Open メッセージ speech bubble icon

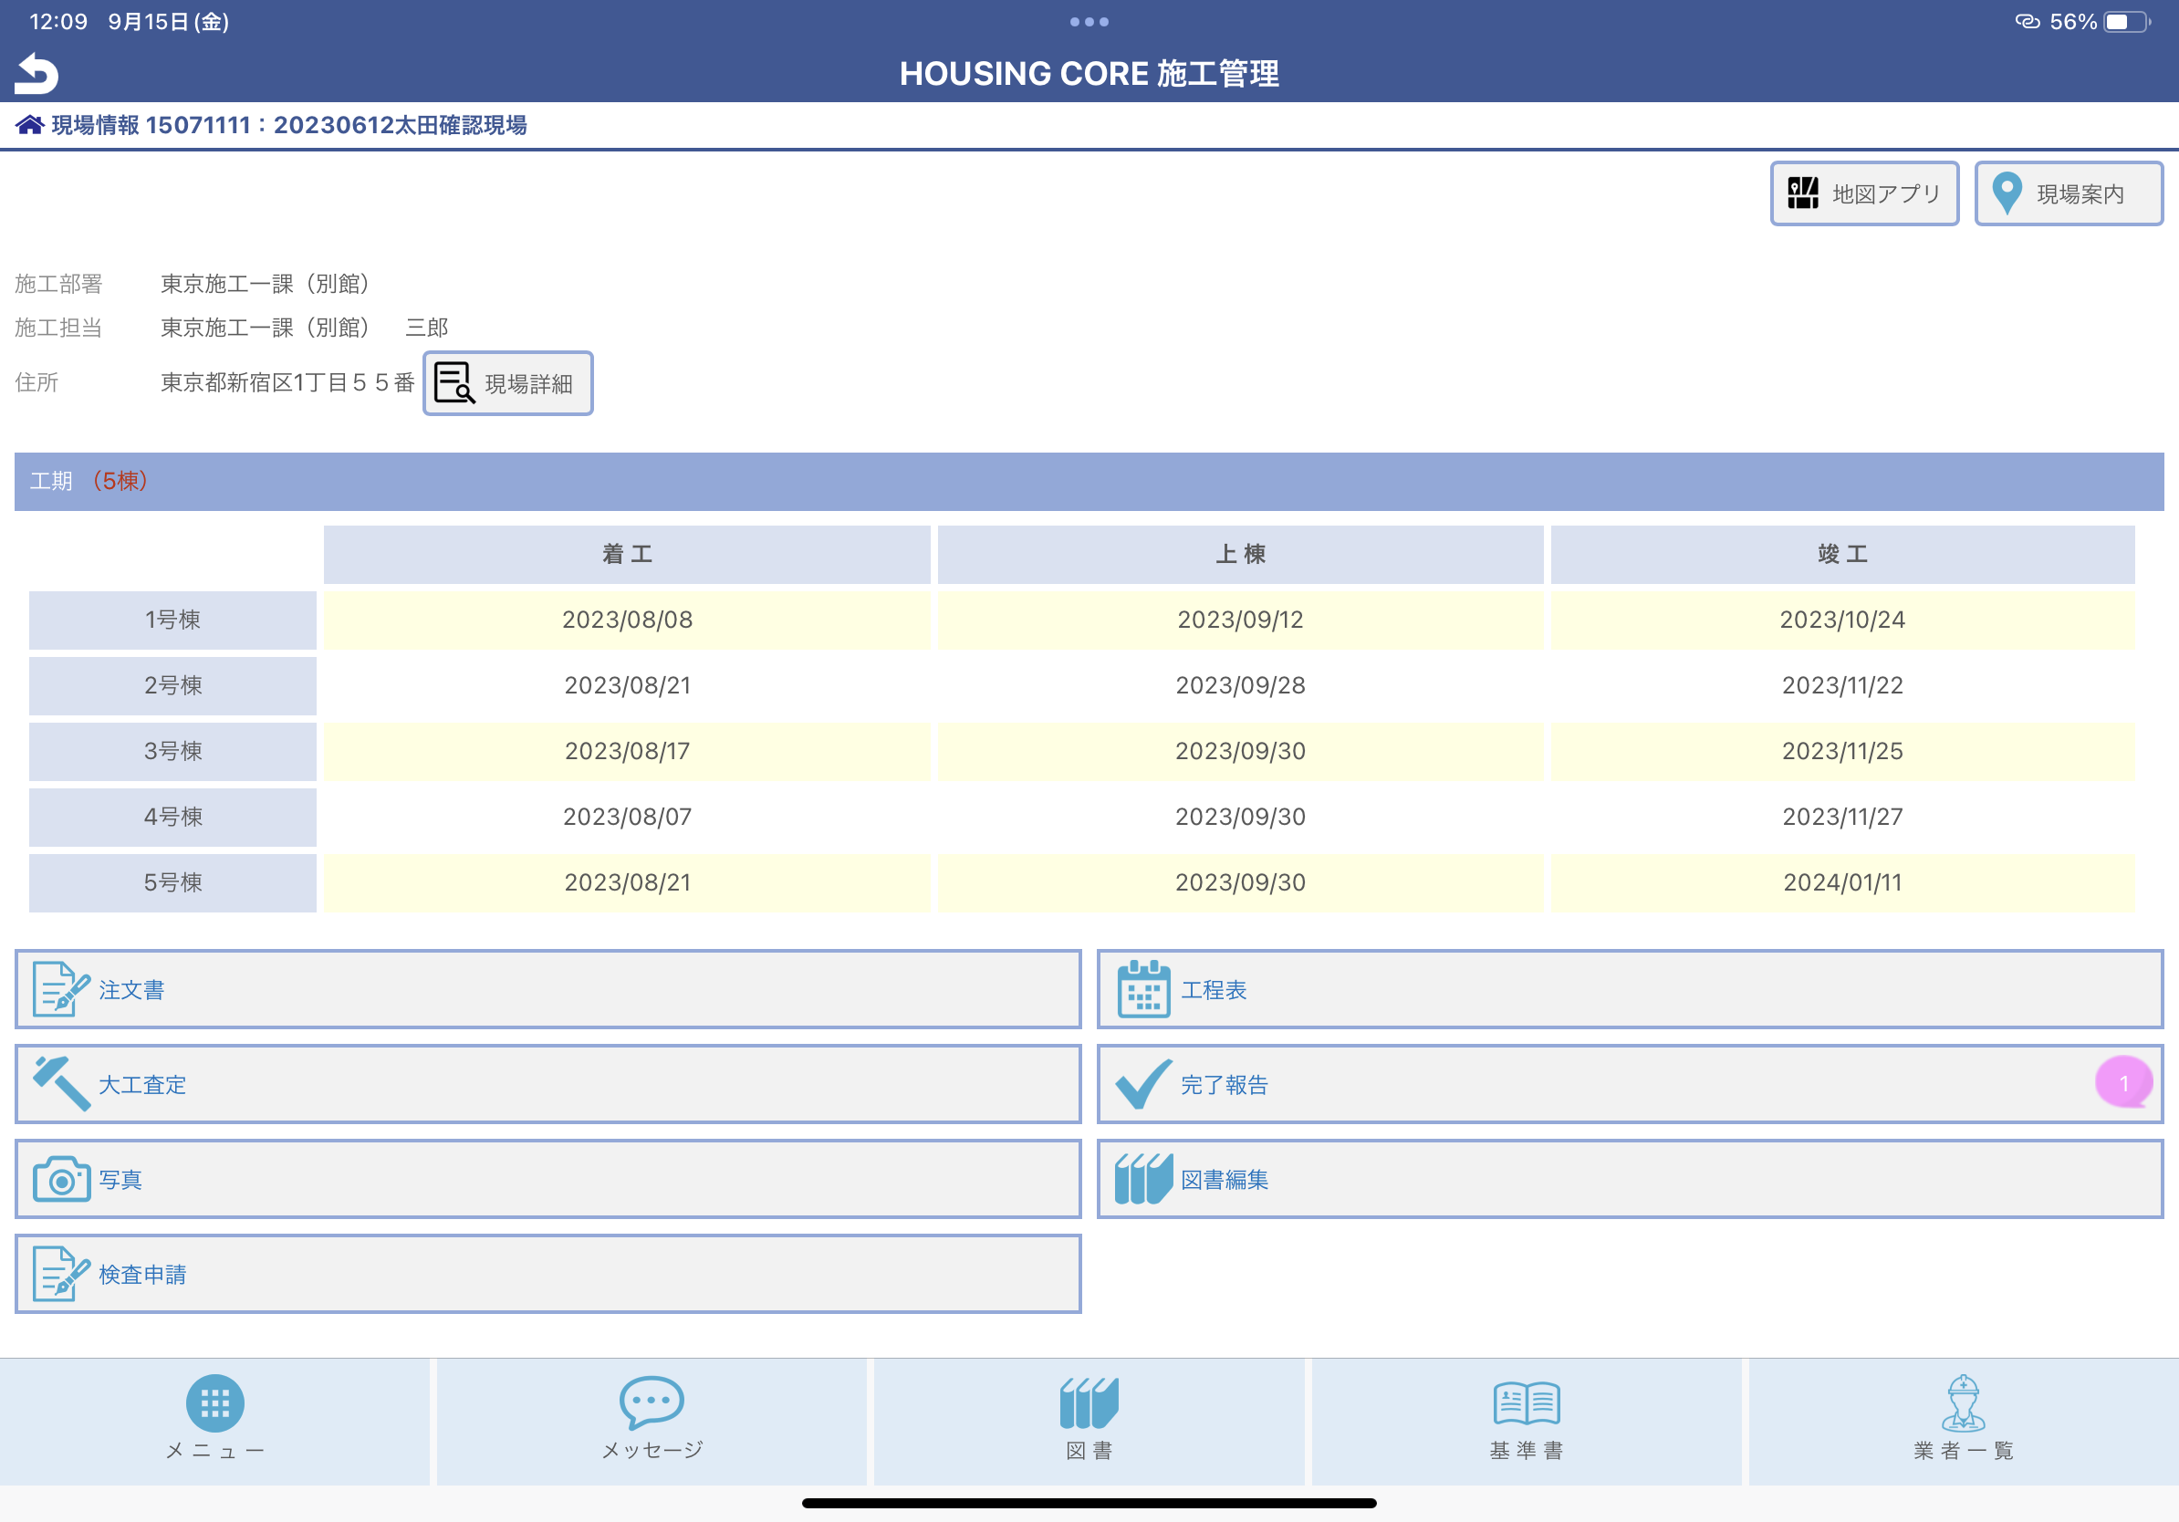[651, 1402]
